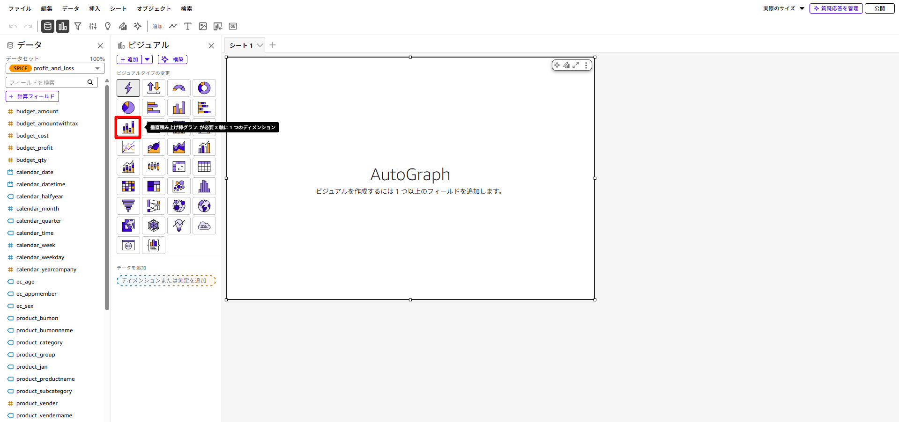Open the parameters panel icon
This screenshot has width=899, height=422.
93,26
